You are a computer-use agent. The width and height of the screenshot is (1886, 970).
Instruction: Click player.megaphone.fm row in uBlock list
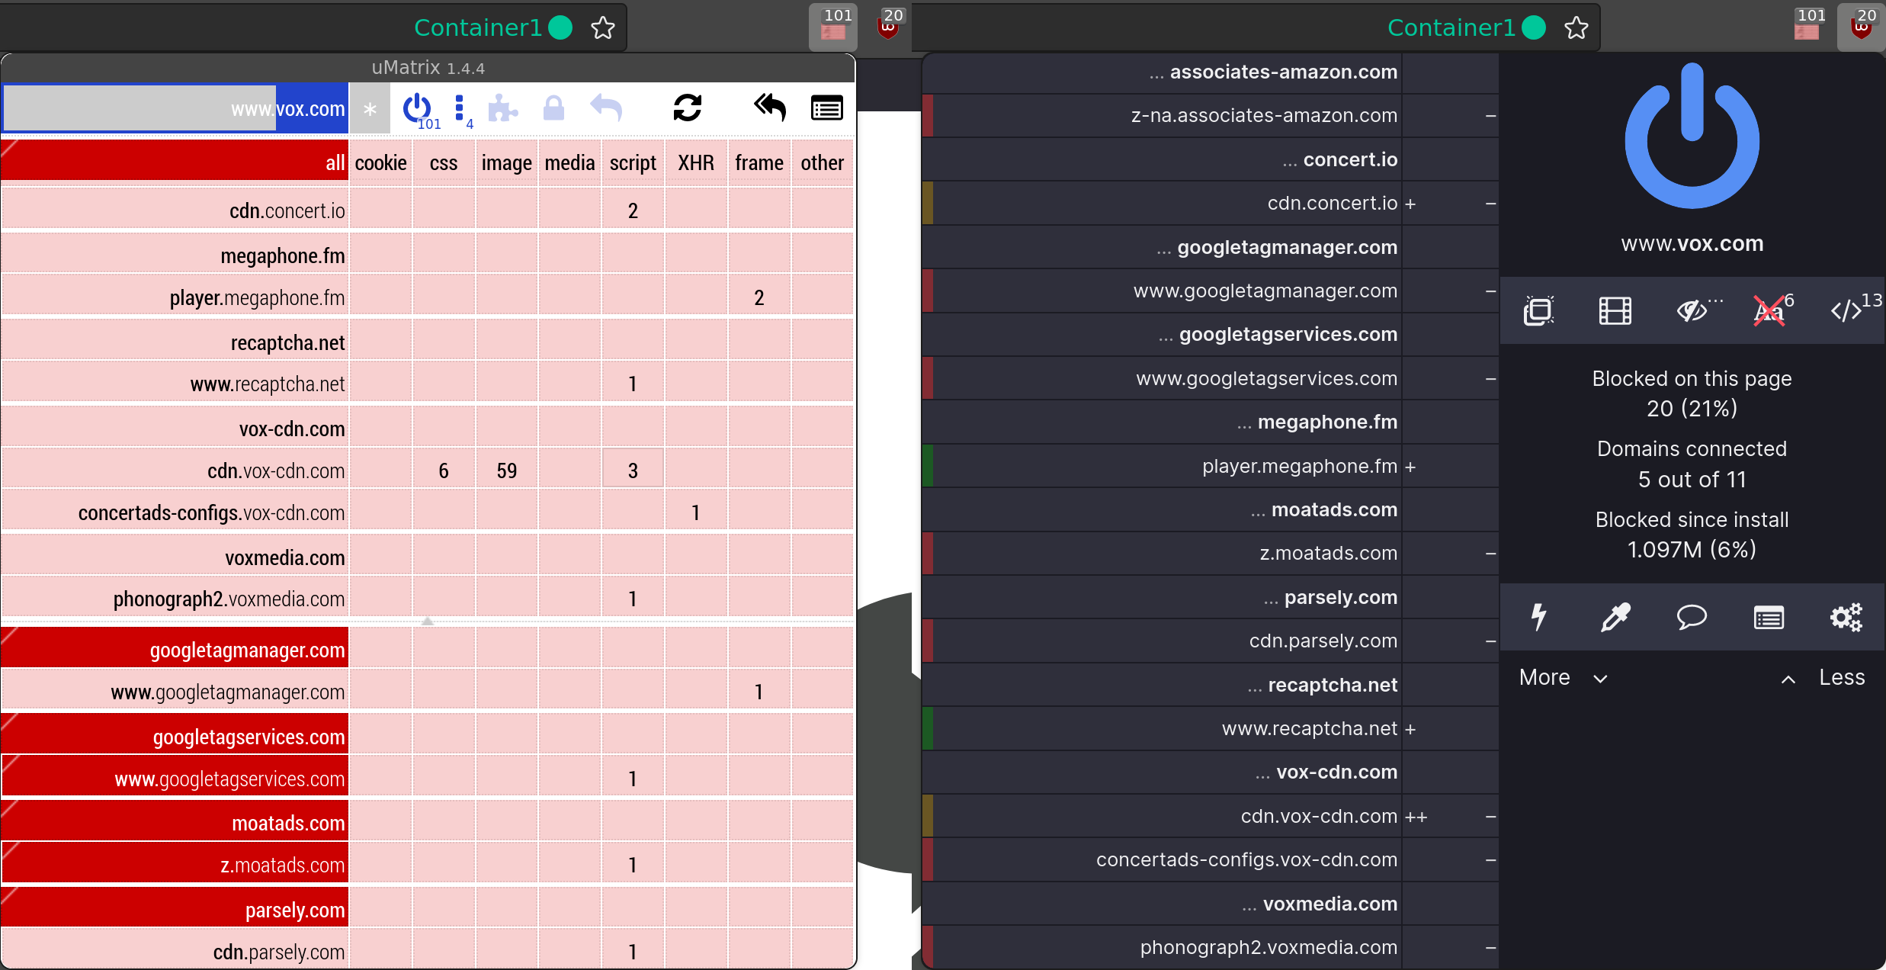[x=1211, y=466]
